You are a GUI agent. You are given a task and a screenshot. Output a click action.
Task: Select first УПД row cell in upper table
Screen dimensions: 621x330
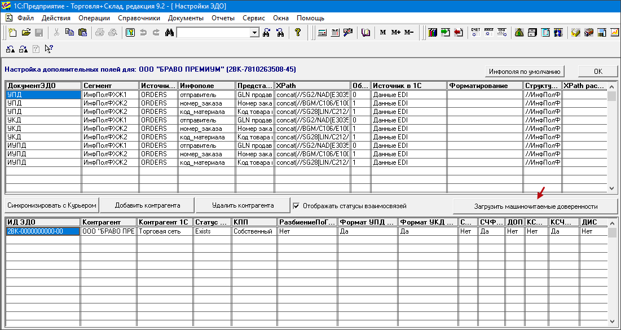click(x=44, y=95)
